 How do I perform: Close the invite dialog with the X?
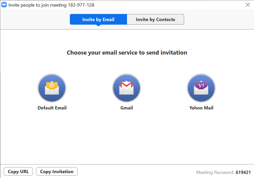tap(248, 5)
